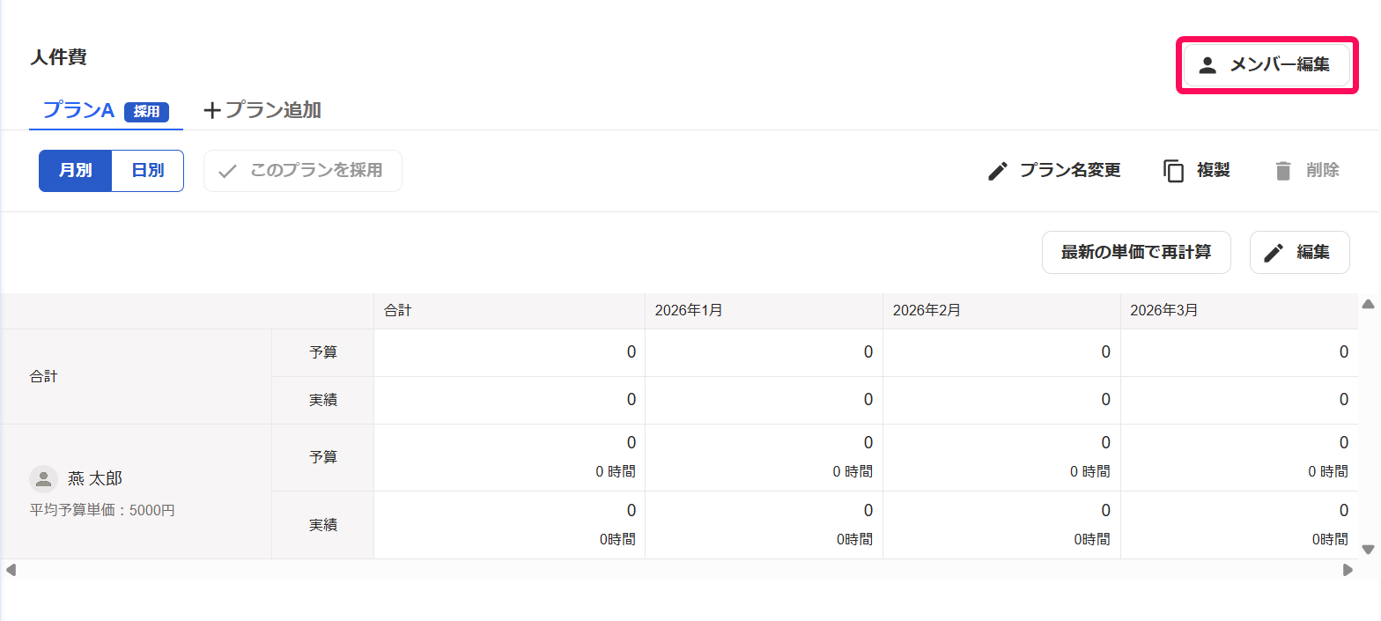Click the horizontal scroll right arrow
The width and height of the screenshot is (1381, 621).
click(1348, 570)
